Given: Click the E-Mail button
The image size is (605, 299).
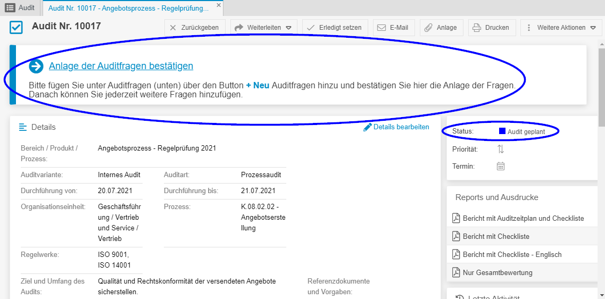Looking at the screenshot, I should pos(394,28).
